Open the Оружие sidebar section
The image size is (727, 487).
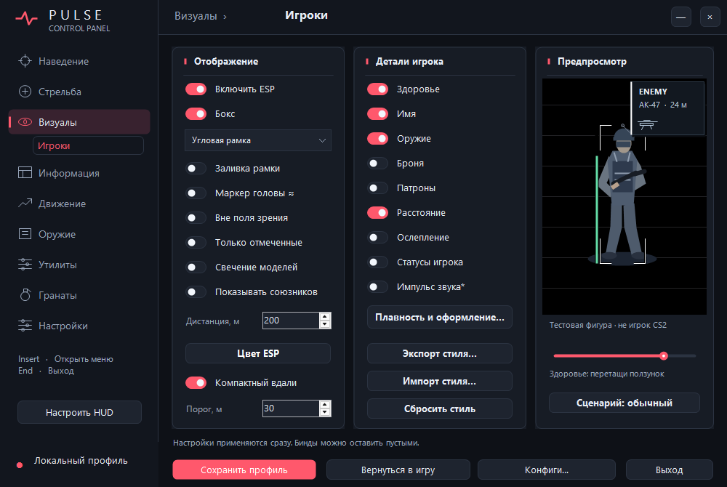point(79,233)
